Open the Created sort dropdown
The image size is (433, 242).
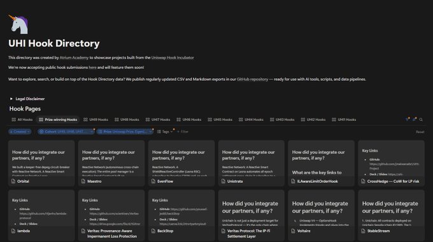20,132
